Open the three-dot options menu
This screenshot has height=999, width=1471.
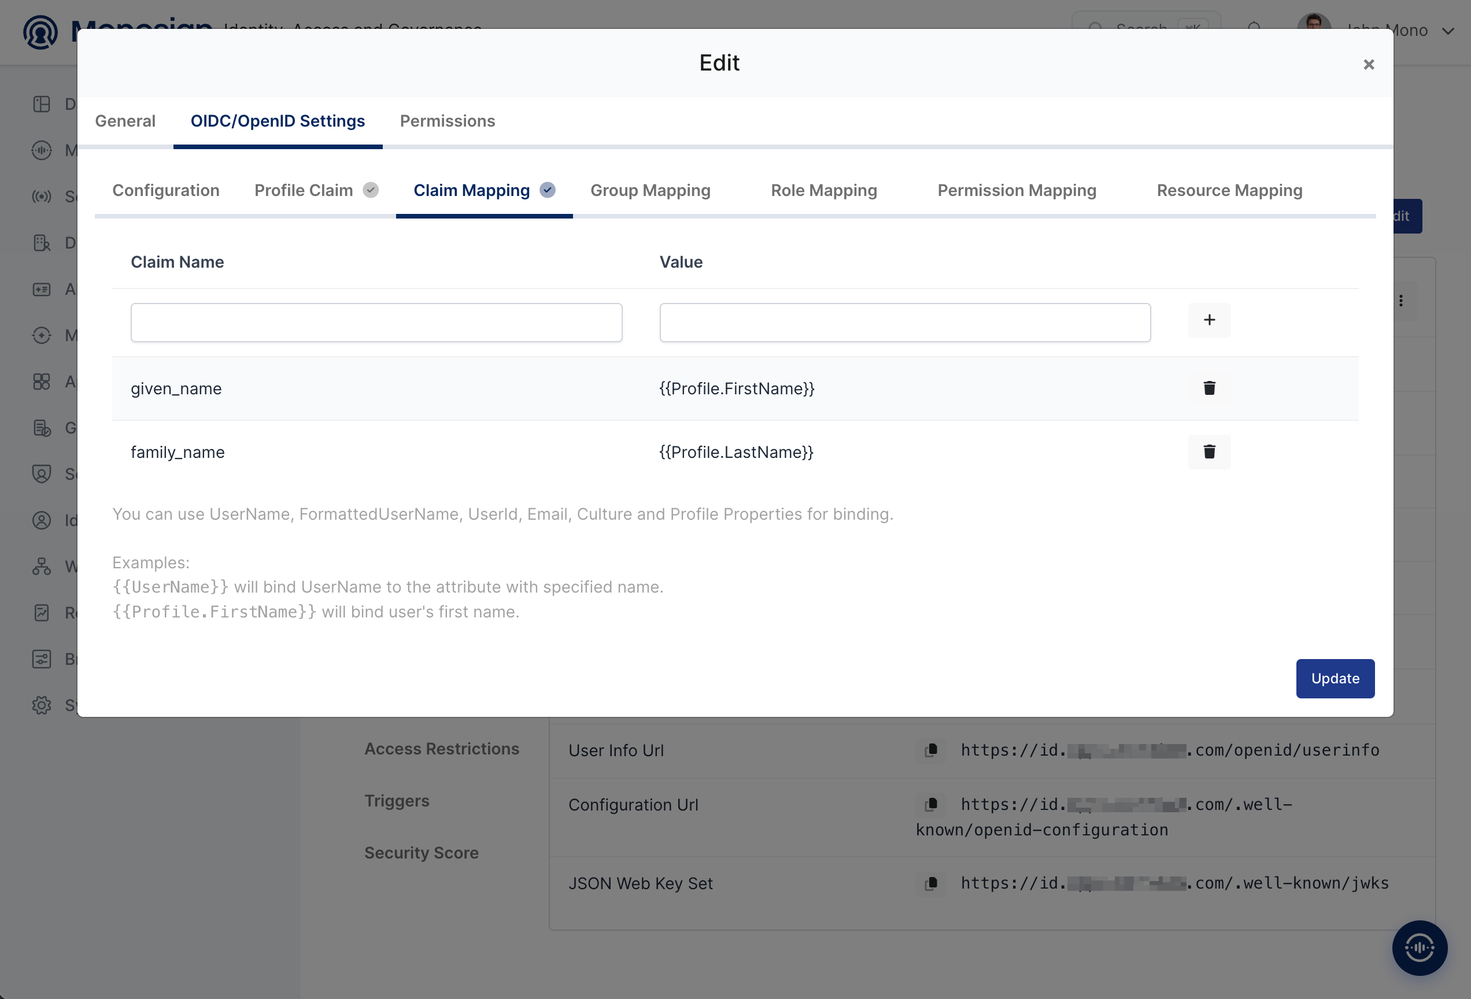(1400, 301)
